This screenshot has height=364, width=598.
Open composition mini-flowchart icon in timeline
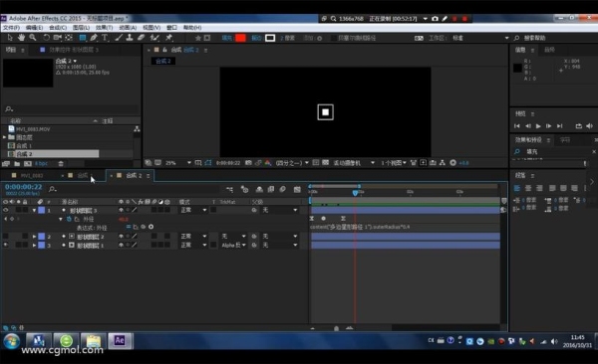click(x=229, y=189)
